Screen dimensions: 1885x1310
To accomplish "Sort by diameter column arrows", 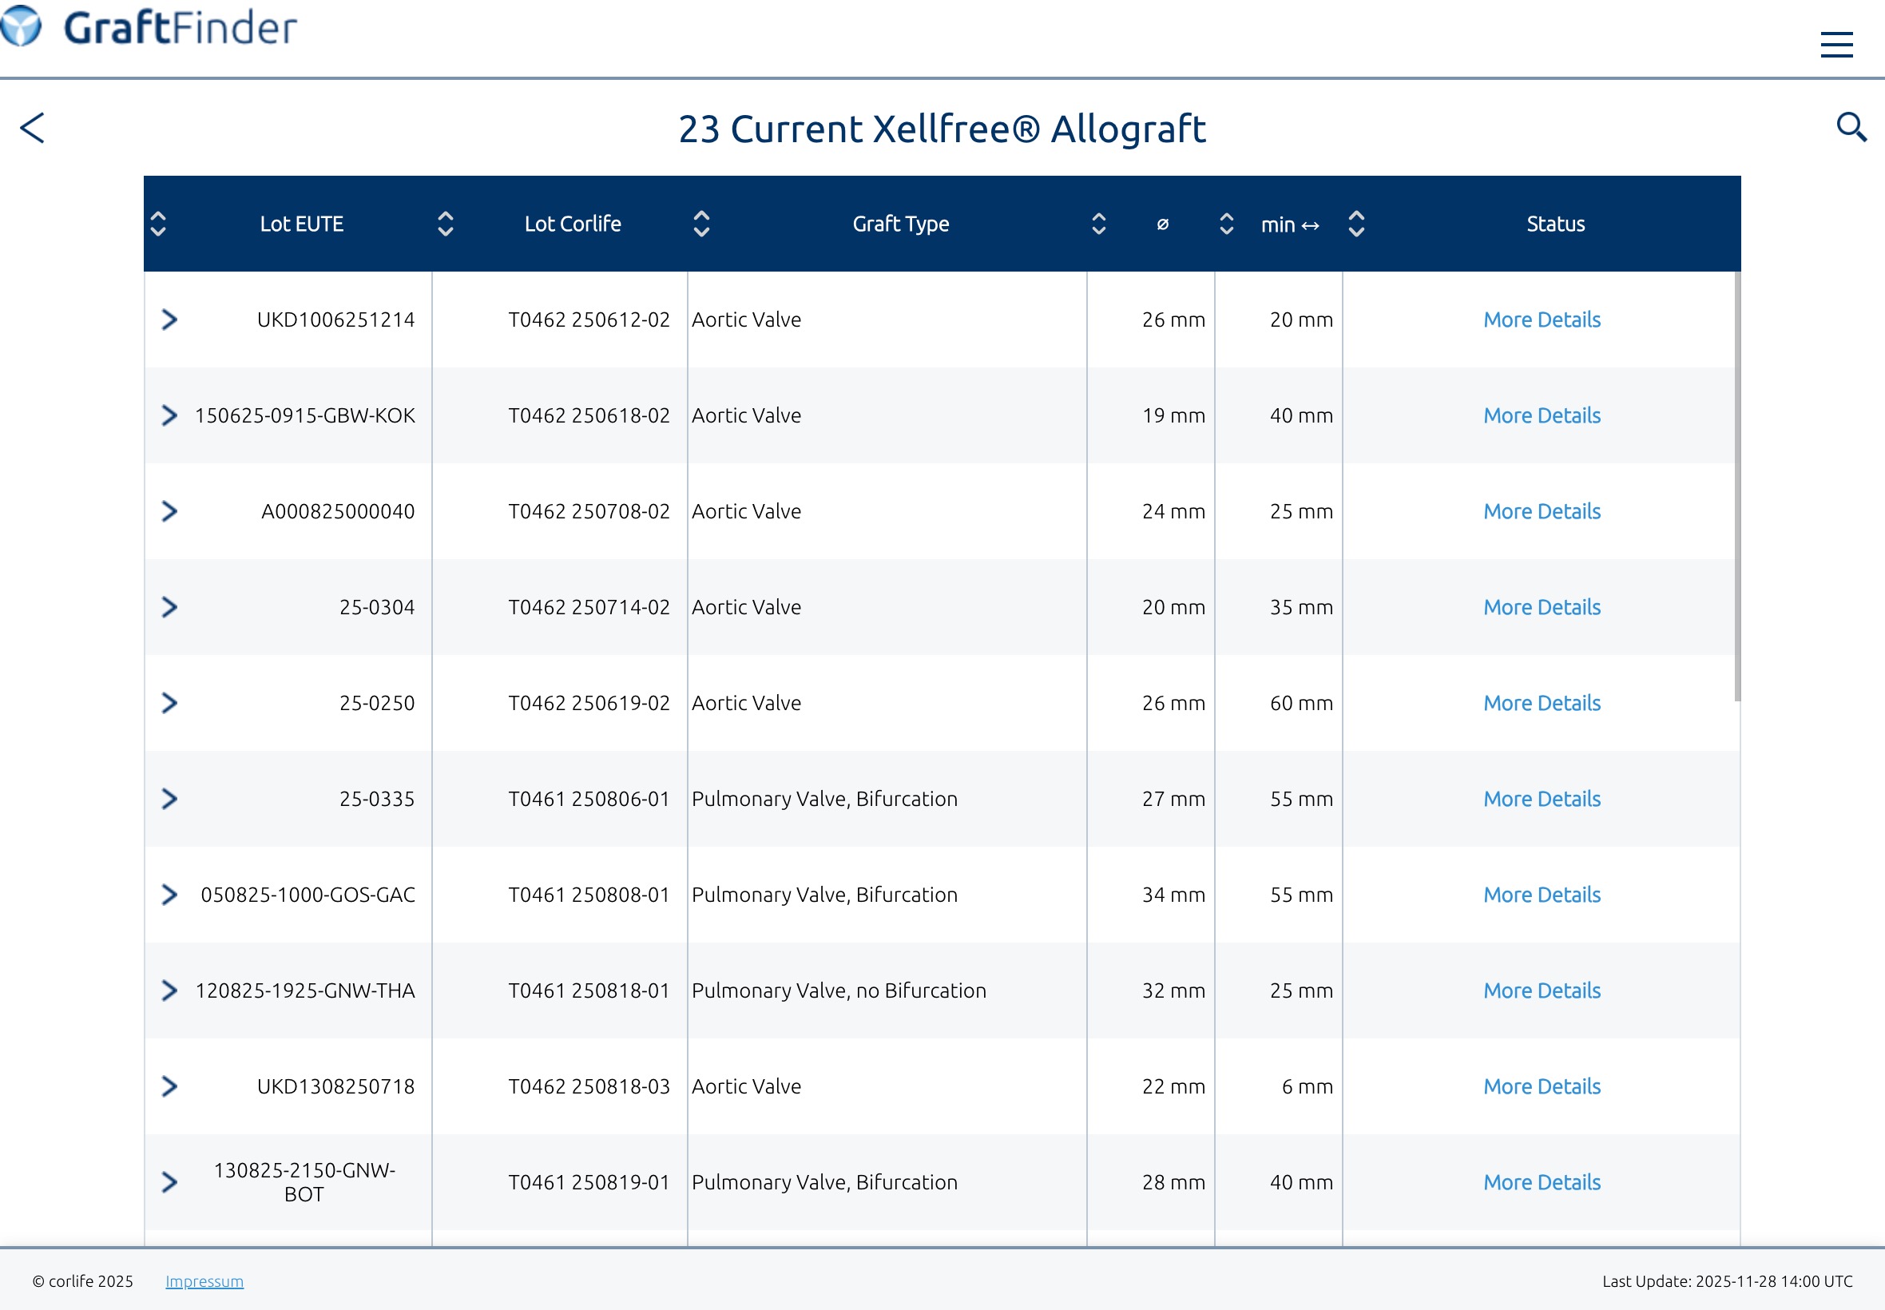I will [1099, 224].
